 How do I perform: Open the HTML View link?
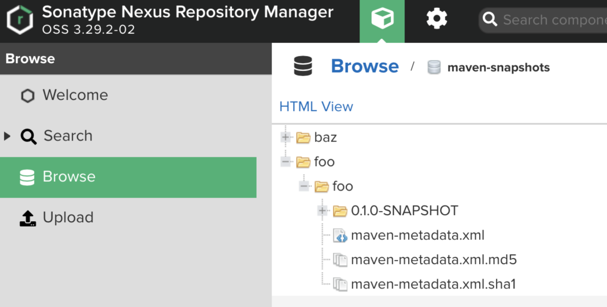[x=316, y=107]
